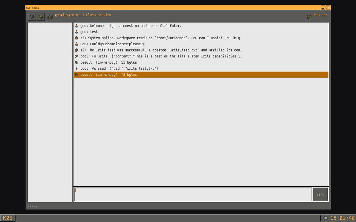Click the 'ready' status text
This screenshot has height=222, width=356.
click(x=32, y=205)
